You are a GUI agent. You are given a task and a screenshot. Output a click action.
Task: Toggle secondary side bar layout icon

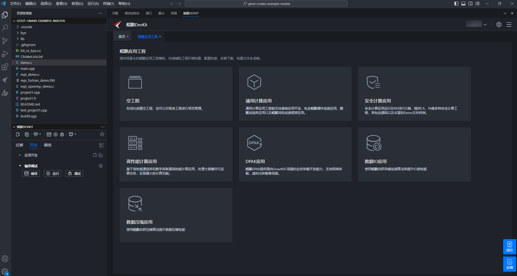(x=470, y=4)
